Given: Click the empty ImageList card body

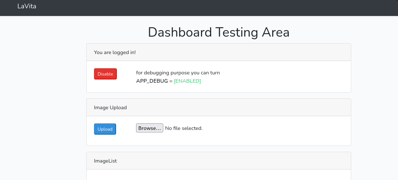Looking at the screenshot, I should click(x=218, y=175).
